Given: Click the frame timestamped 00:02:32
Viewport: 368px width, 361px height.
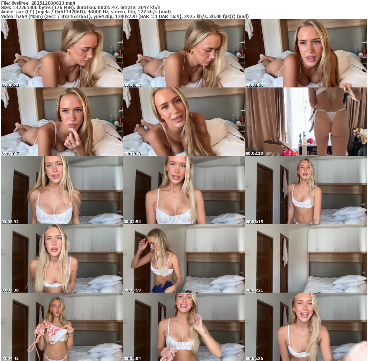Looking at the screenshot, I should pos(61,190).
